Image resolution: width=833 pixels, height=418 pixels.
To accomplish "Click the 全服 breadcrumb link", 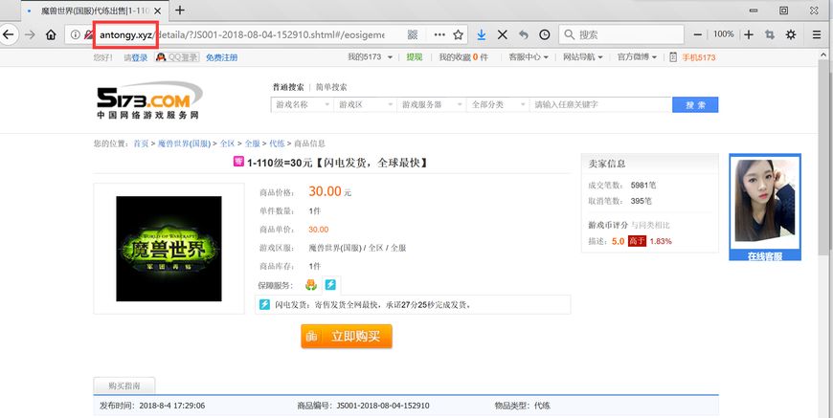I will pyautogui.click(x=253, y=143).
